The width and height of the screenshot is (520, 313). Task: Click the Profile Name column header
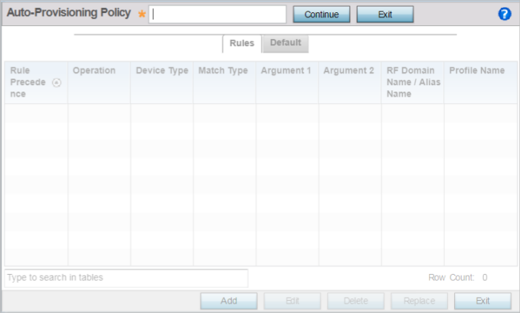pyautogui.click(x=480, y=82)
